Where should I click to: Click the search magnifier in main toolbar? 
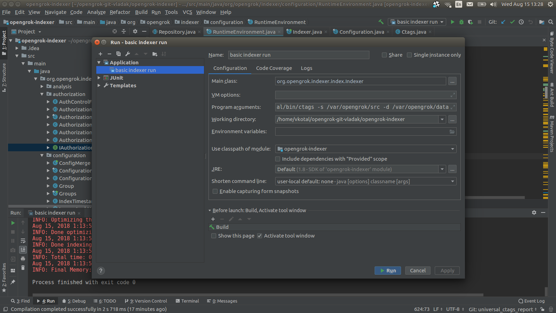click(x=551, y=22)
